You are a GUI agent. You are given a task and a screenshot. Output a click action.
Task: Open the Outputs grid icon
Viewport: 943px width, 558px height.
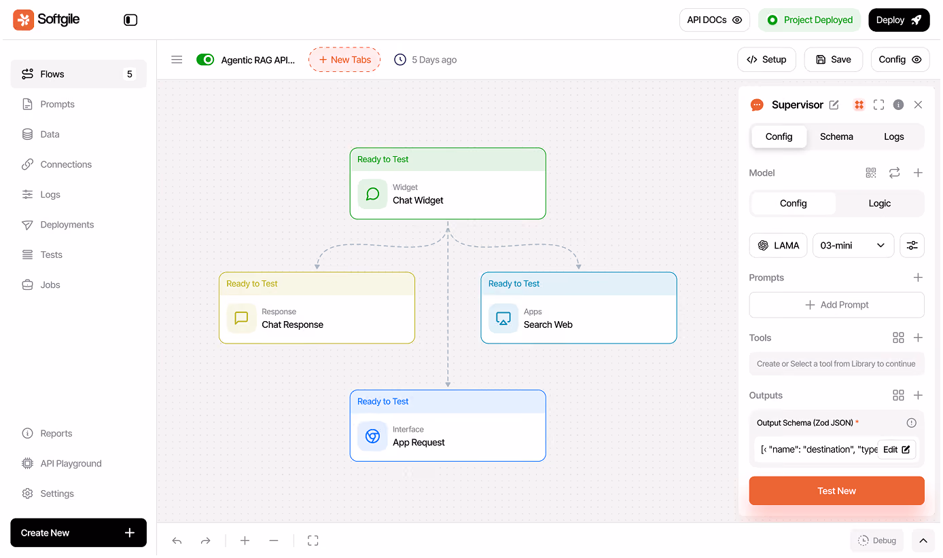898,395
